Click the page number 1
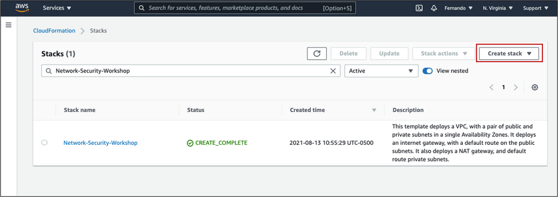This screenshot has height=197, width=558. (503, 87)
